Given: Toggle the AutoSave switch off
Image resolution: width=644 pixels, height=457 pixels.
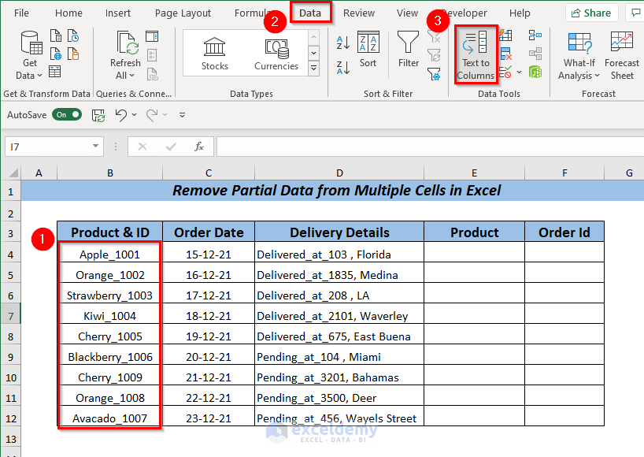Looking at the screenshot, I should pos(67,114).
